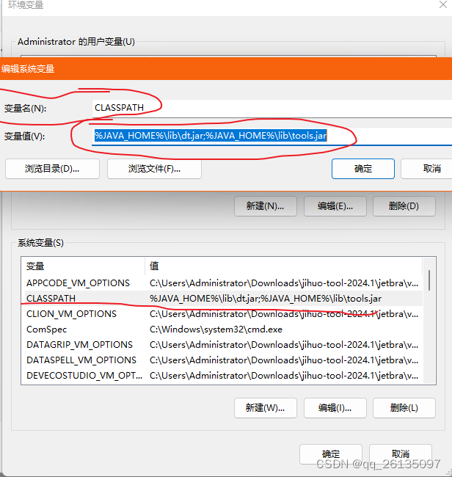Cancel the environment variables window

(401, 454)
